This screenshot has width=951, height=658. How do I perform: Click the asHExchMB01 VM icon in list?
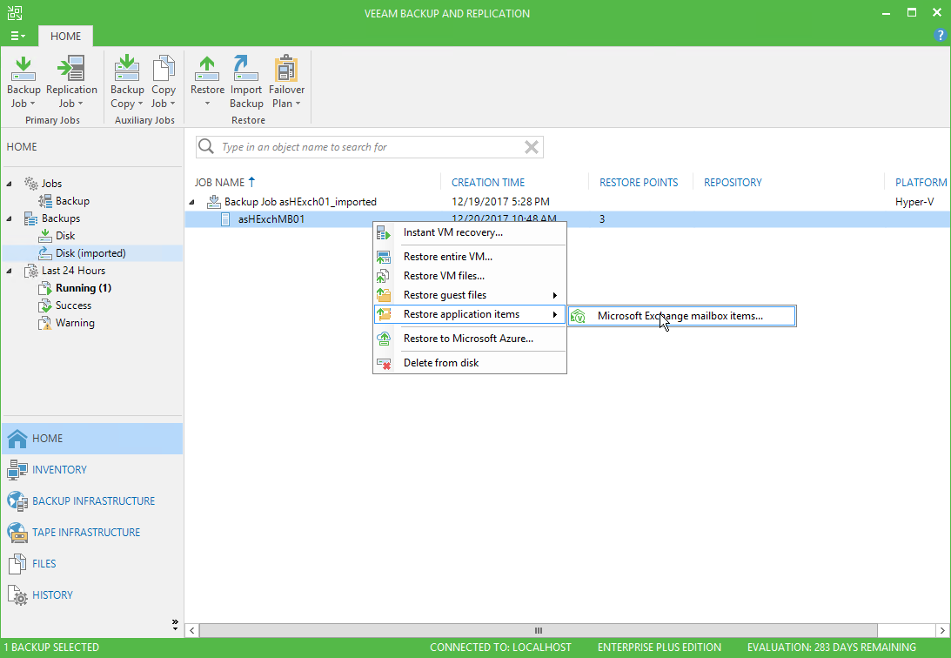[x=225, y=219]
